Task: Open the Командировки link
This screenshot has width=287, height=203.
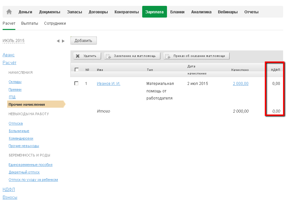Action: pyautogui.click(x=21, y=138)
